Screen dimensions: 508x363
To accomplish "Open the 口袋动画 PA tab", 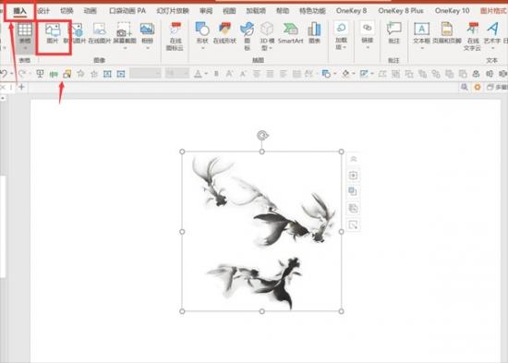I will tap(127, 11).
